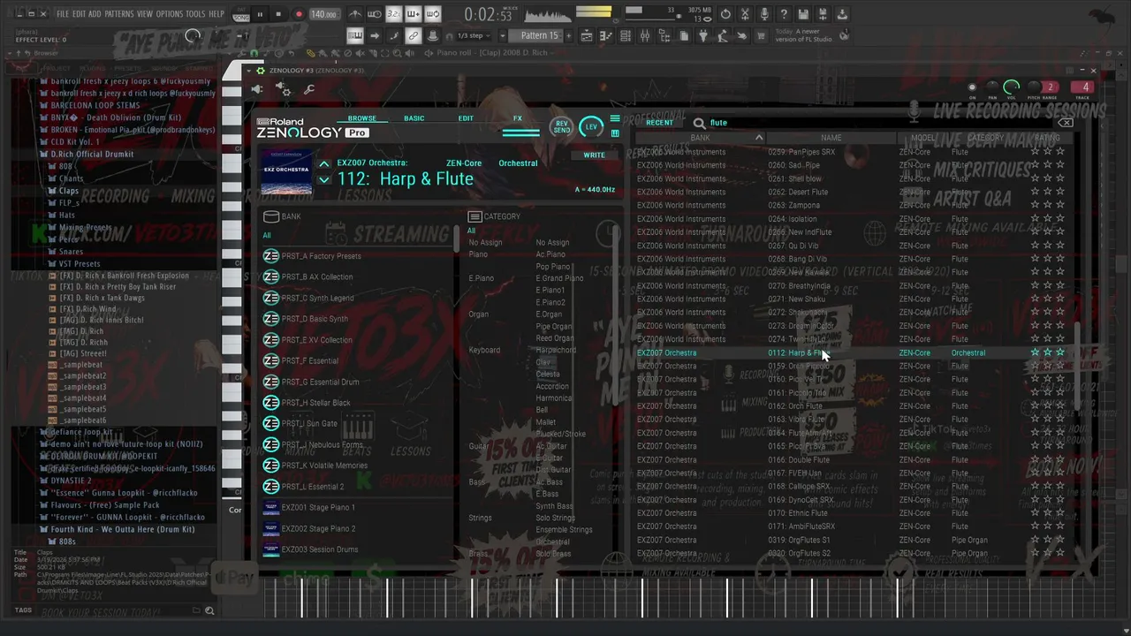This screenshot has height=636, width=1131.
Task: Stop playback with the transport stop button
Action: (278, 14)
